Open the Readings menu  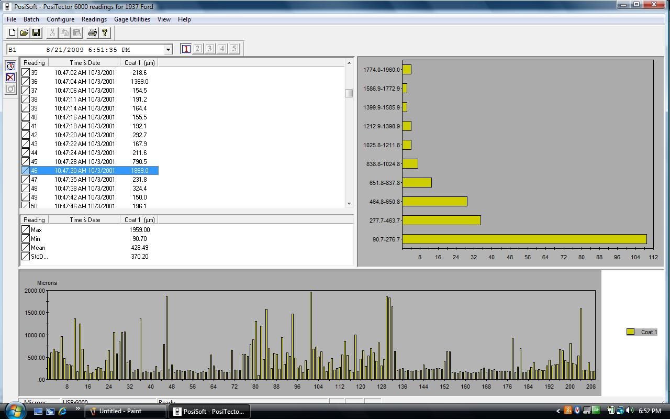[94, 19]
